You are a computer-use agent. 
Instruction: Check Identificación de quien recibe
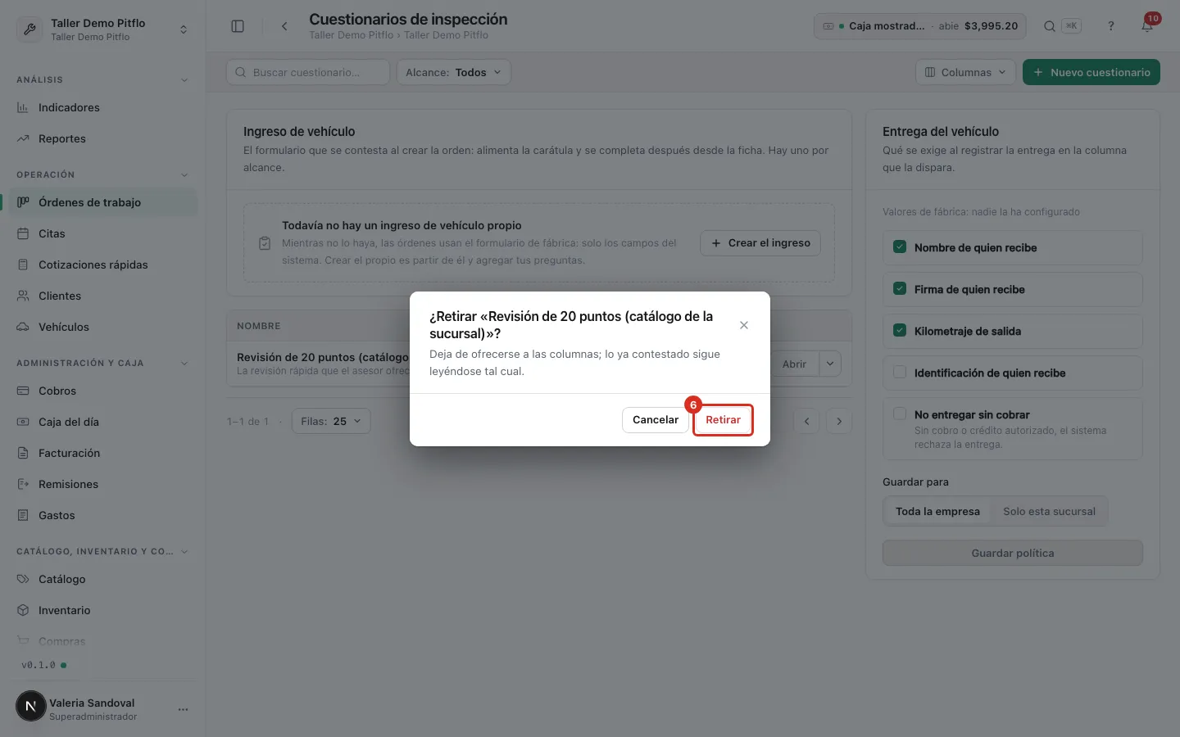900,373
